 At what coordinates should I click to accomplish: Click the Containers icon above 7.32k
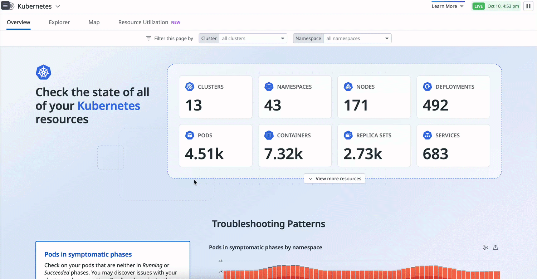point(269,135)
